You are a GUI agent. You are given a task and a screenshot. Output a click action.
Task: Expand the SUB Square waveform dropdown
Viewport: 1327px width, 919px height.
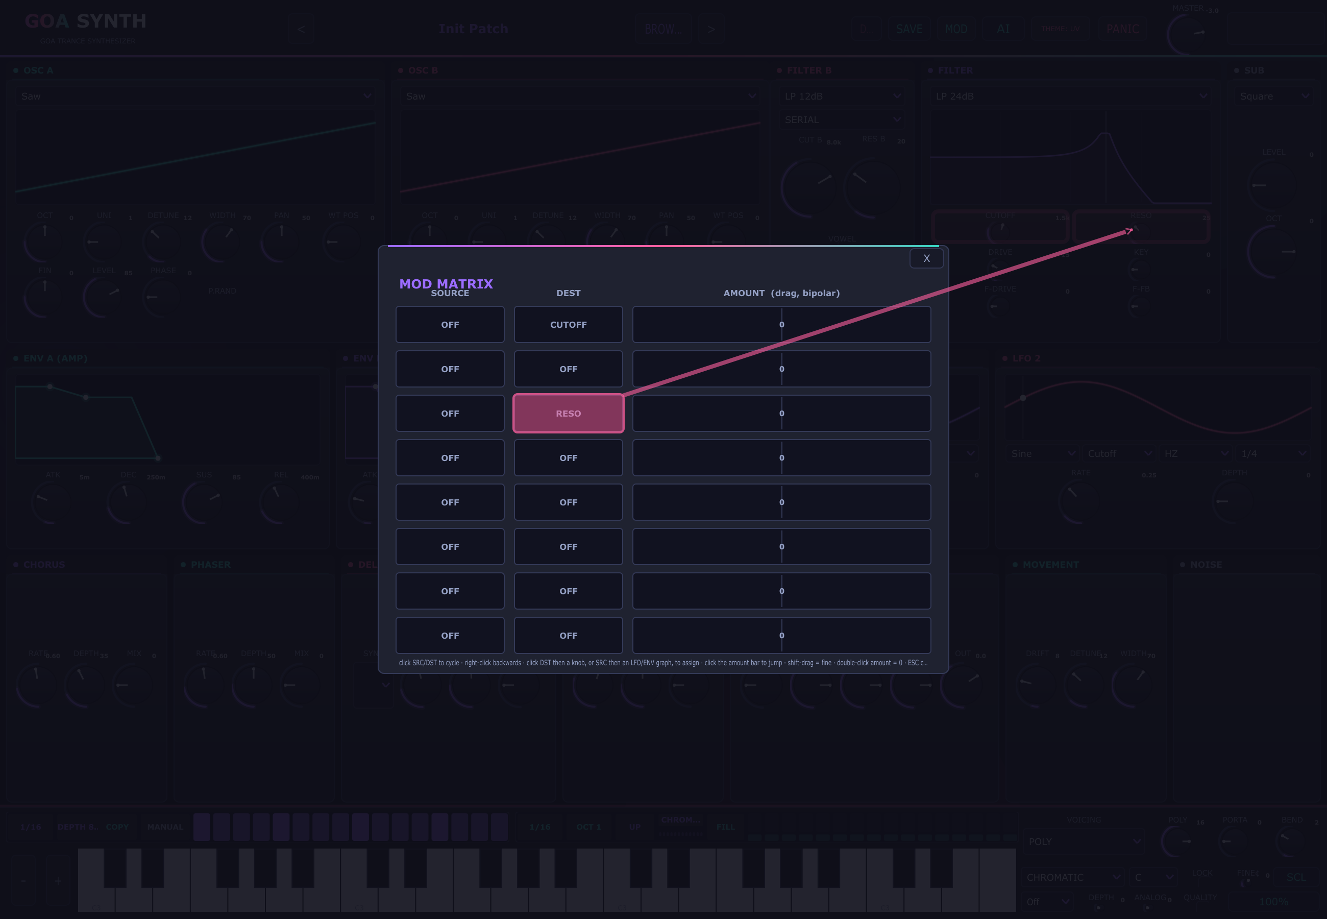click(1274, 96)
